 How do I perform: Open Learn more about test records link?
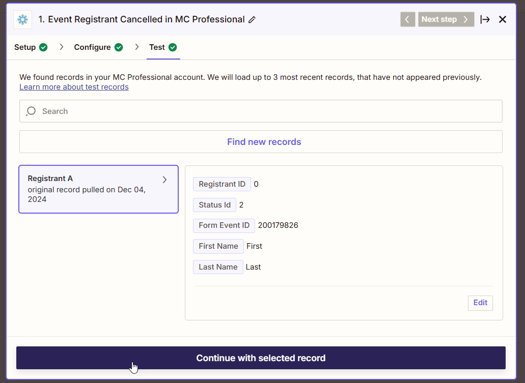(x=74, y=87)
